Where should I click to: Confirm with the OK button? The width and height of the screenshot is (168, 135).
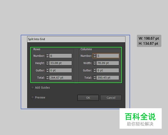(x=88, y=98)
